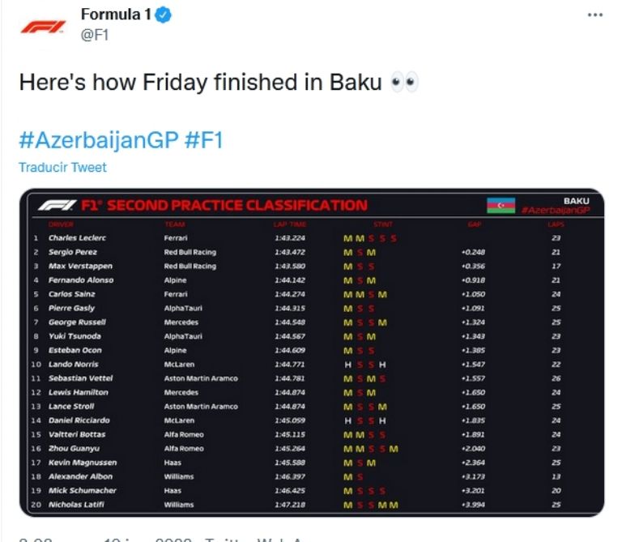Image resolution: width=622 pixels, height=542 pixels.
Task: Click the red #AzerbaijanGP text inside the image
Action: [x=555, y=211]
